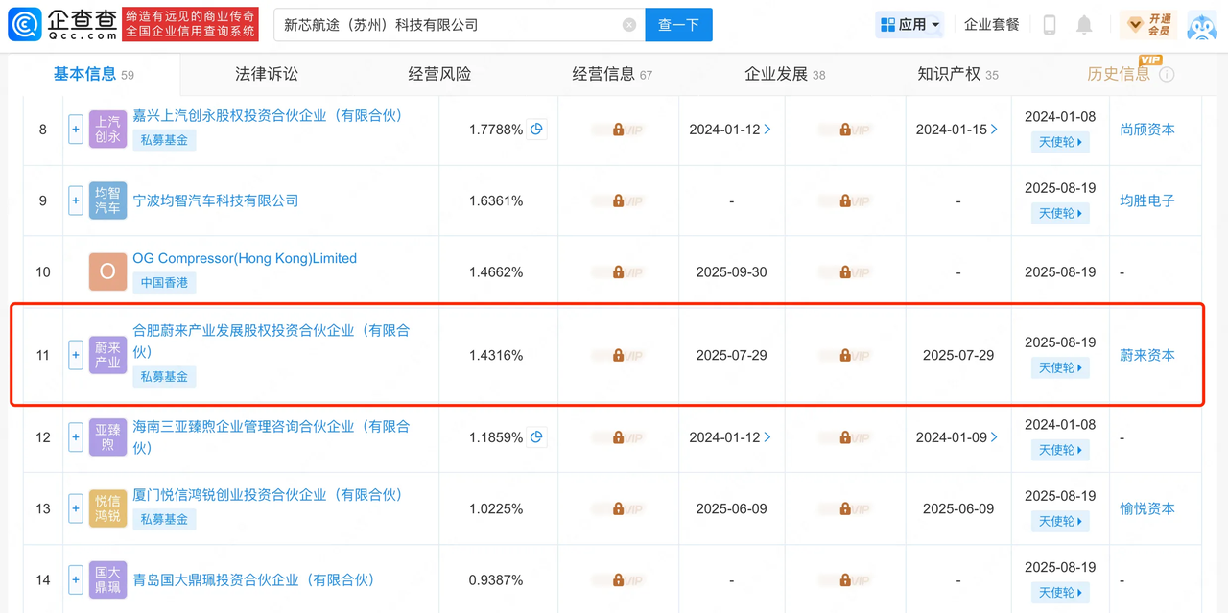Expand 天使轮 tag in row 9
Viewport: 1228px width, 613px height.
[1060, 213]
